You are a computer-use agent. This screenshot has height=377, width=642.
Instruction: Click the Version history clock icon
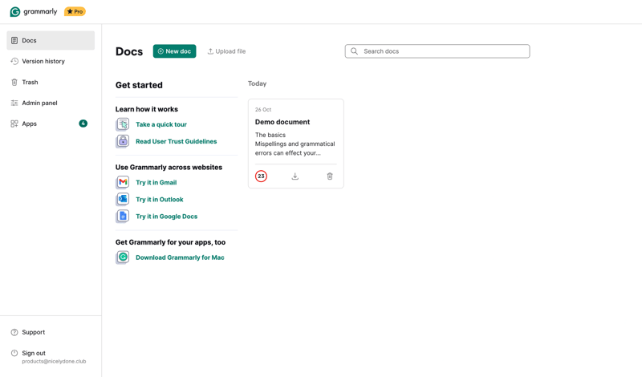[14, 62]
